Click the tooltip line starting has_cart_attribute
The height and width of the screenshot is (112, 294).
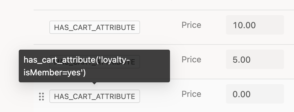pos(77,60)
